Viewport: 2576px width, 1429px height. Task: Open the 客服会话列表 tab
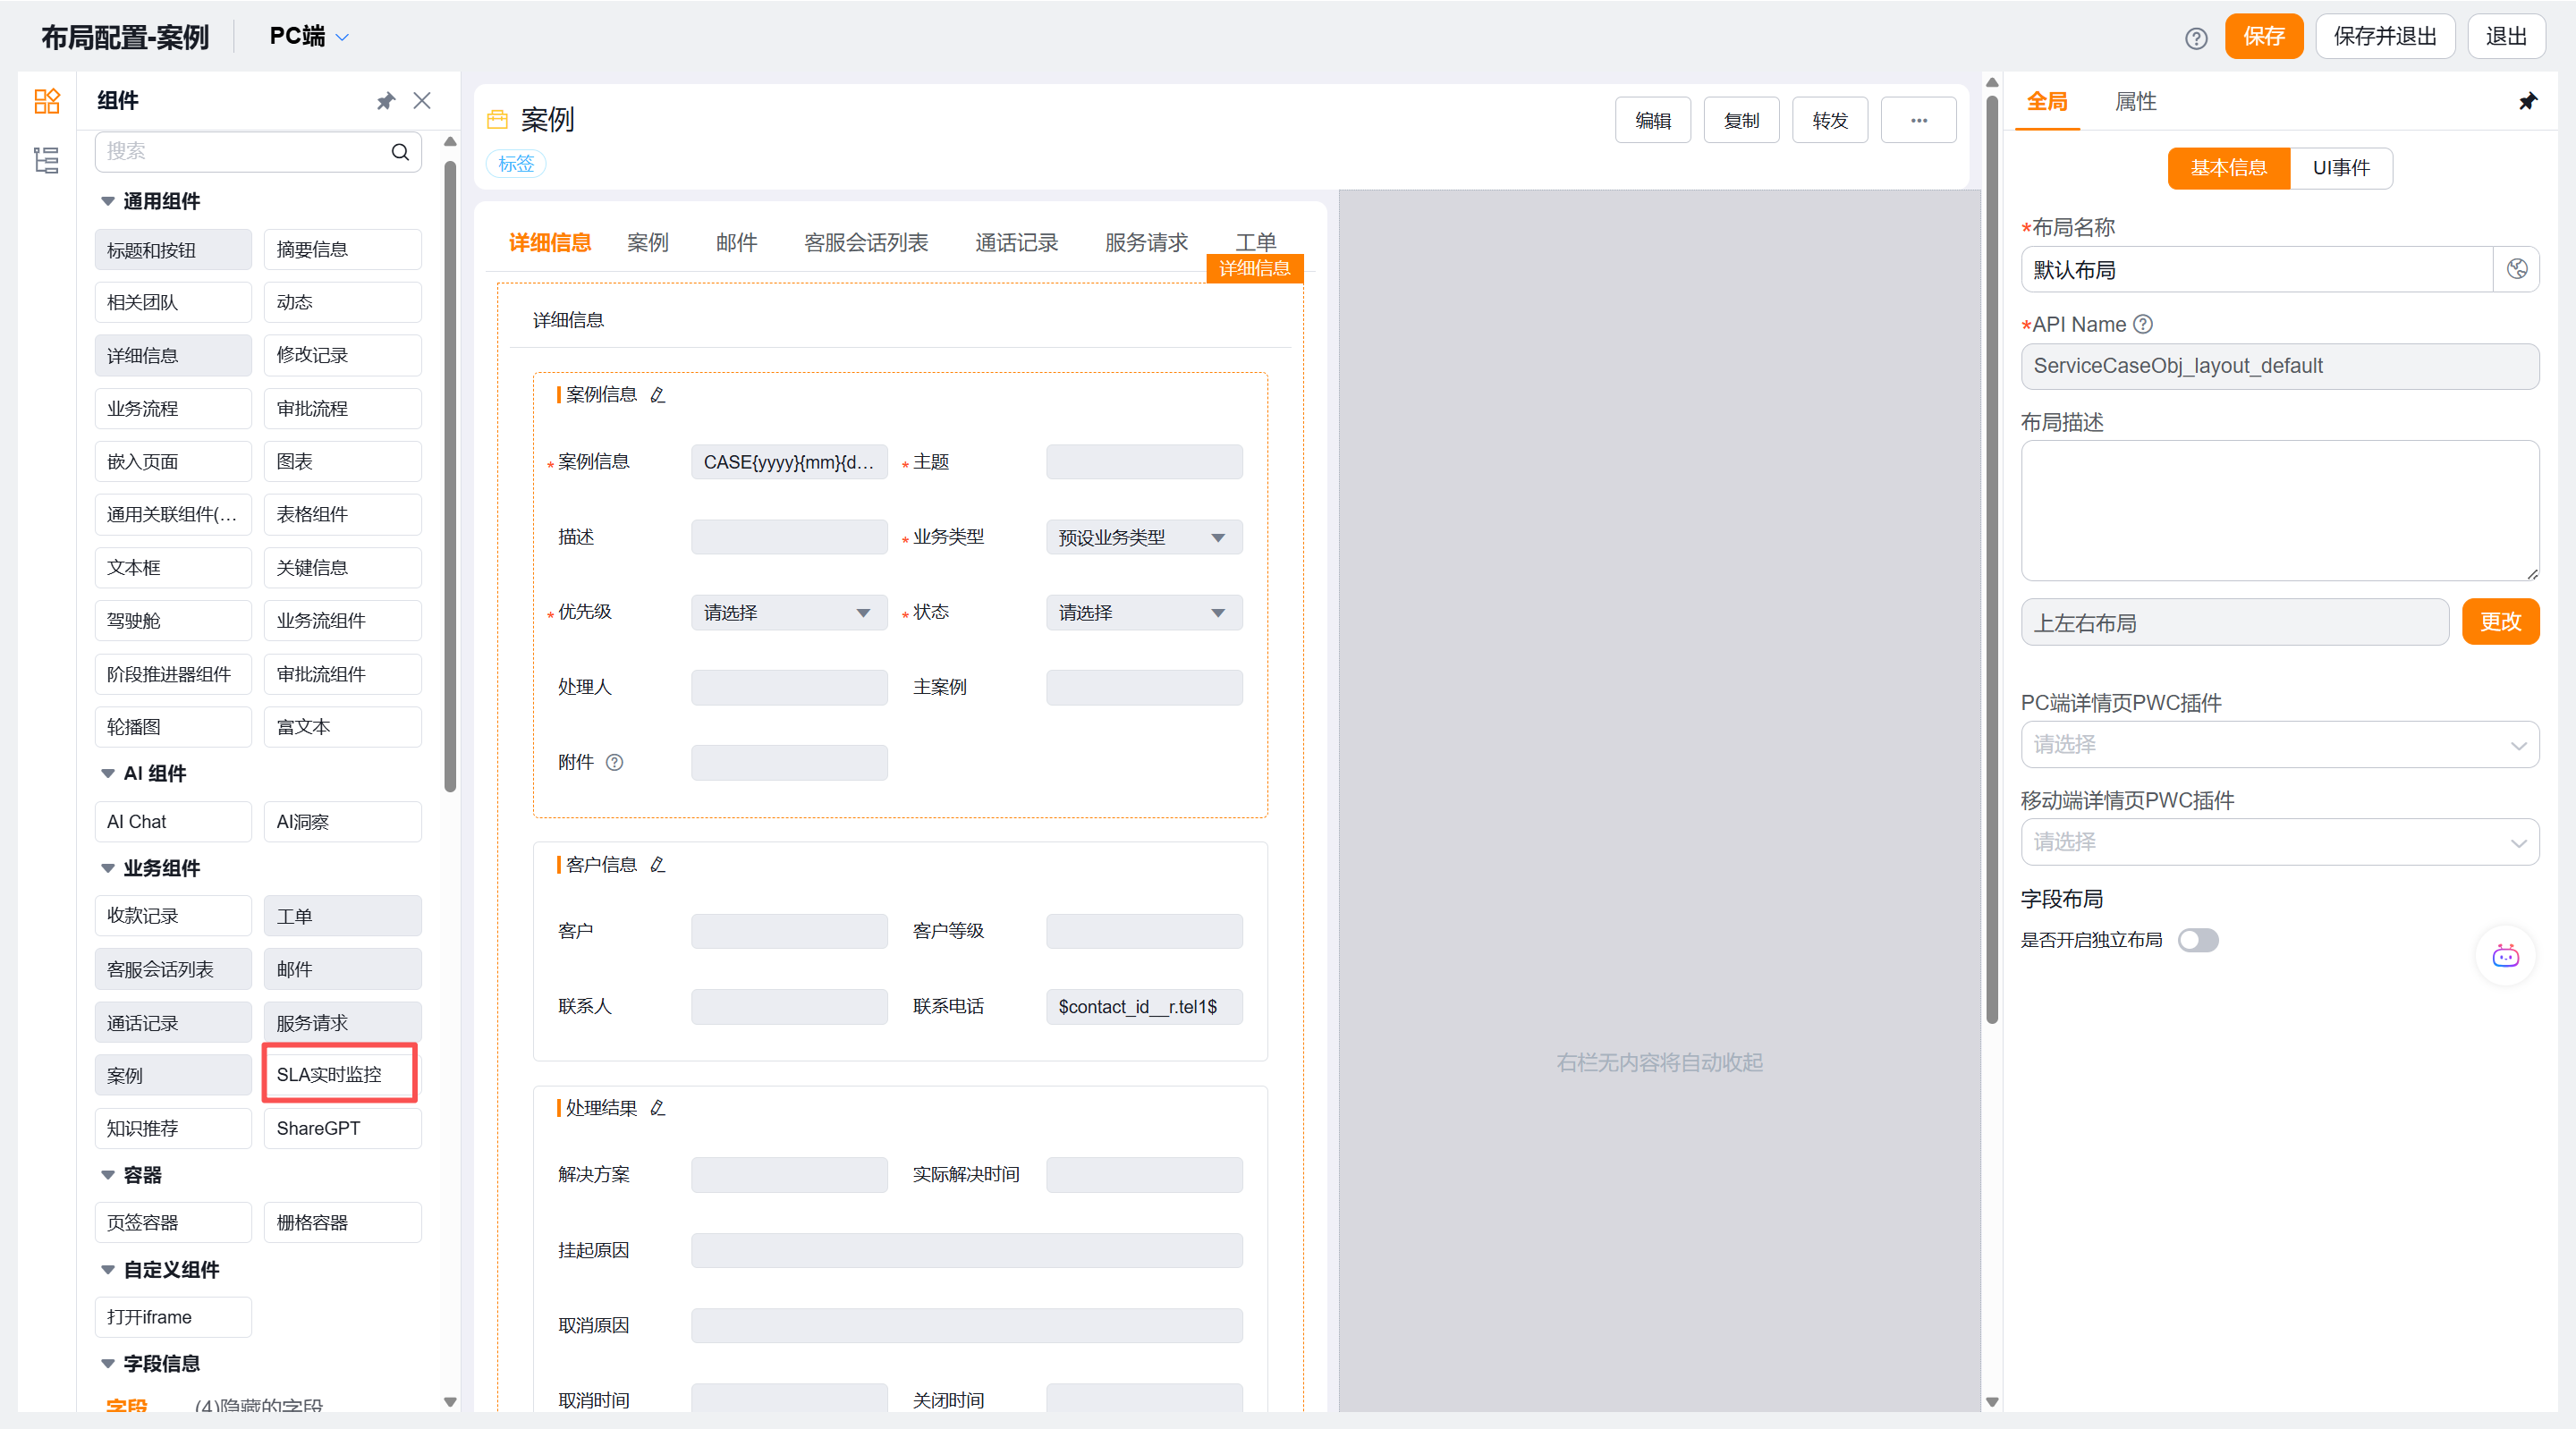[866, 243]
